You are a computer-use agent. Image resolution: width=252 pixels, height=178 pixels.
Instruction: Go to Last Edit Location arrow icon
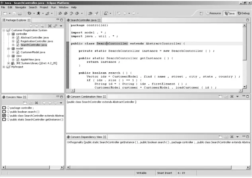pos(119,13)
